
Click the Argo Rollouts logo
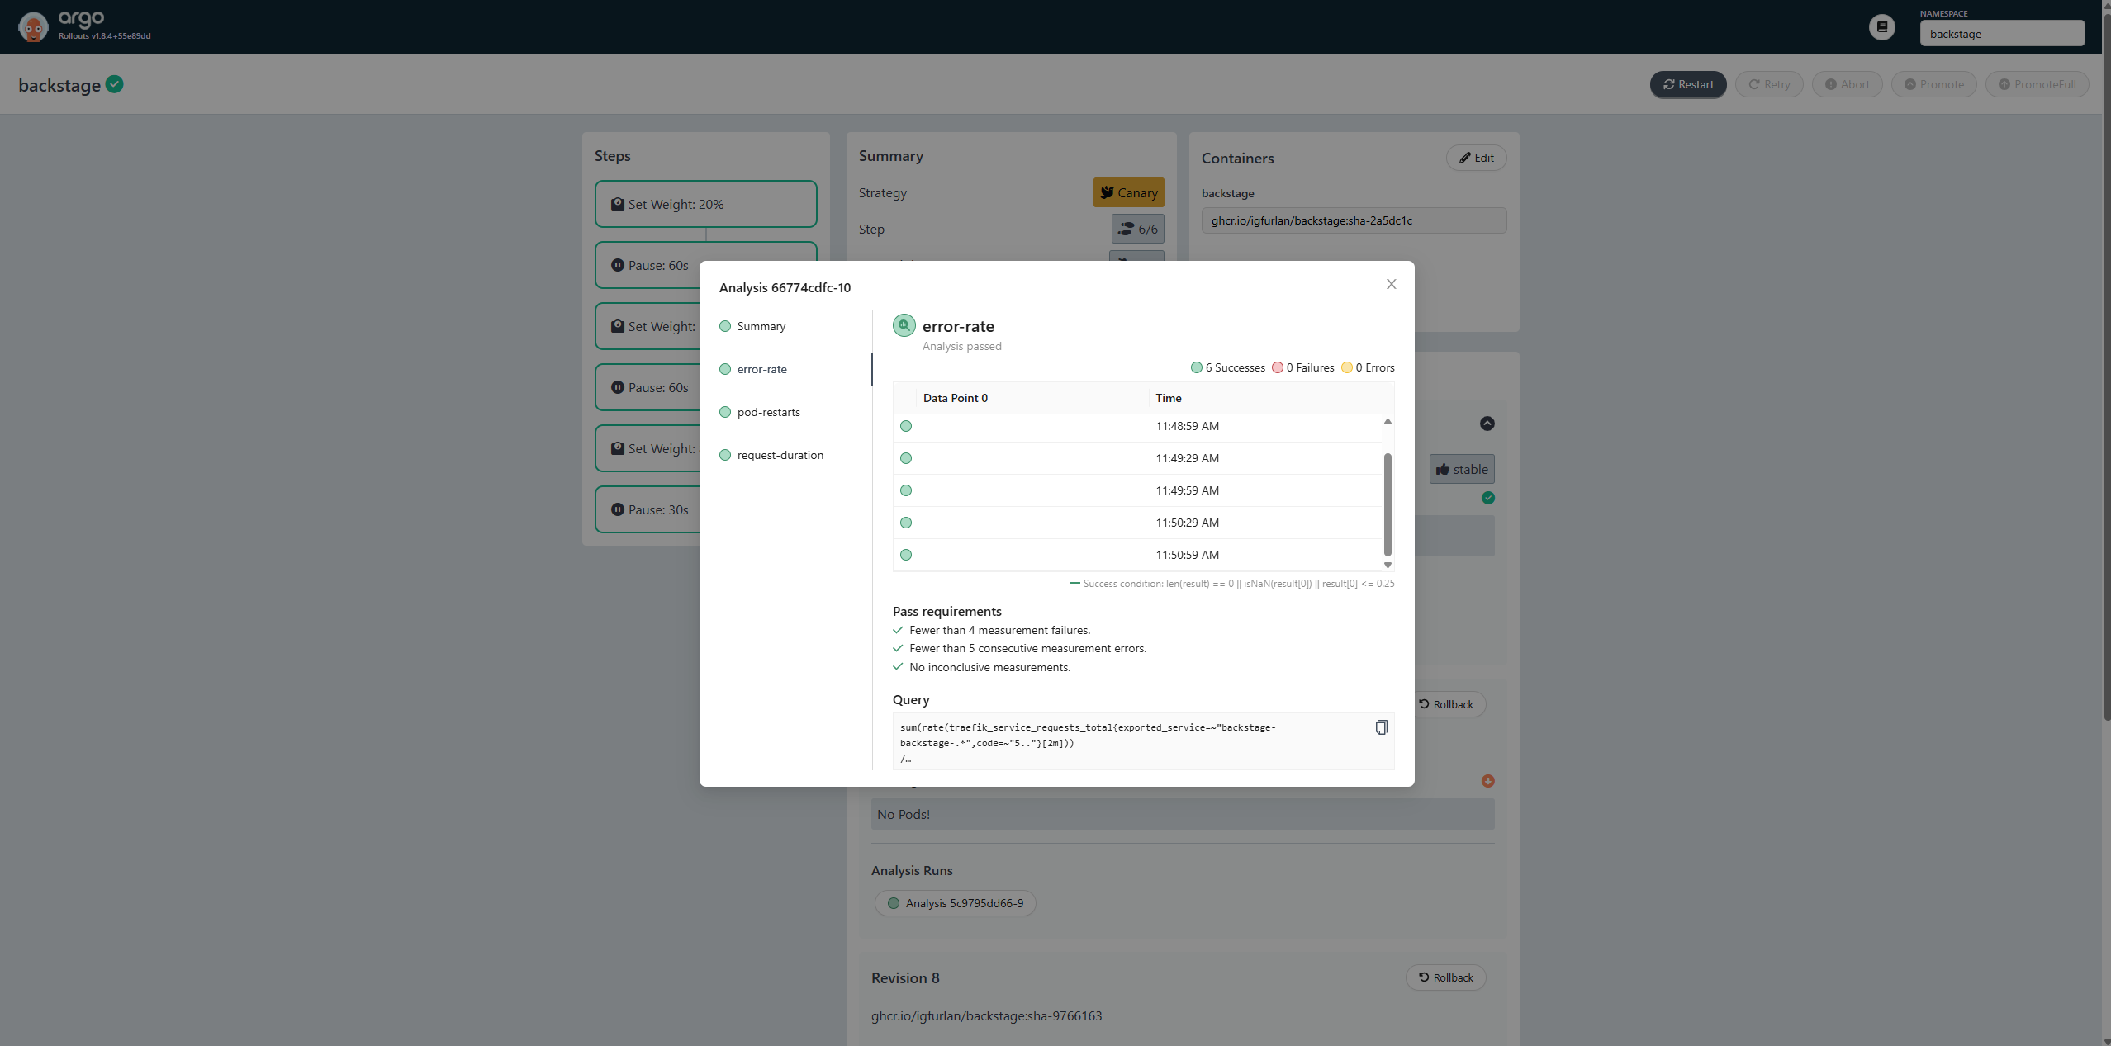click(x=34, y=26)
